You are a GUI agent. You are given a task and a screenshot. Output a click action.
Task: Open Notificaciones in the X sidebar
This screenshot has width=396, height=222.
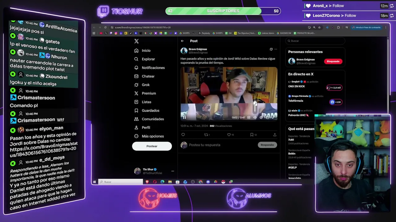point(149,68)
